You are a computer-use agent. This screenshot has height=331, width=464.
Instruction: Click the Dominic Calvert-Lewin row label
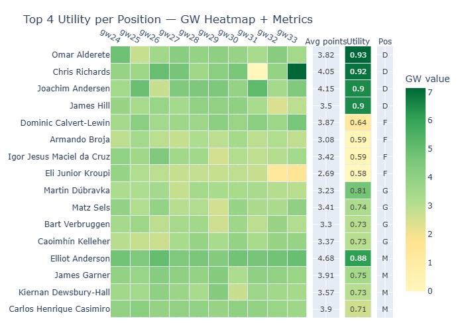coord(65,122)
